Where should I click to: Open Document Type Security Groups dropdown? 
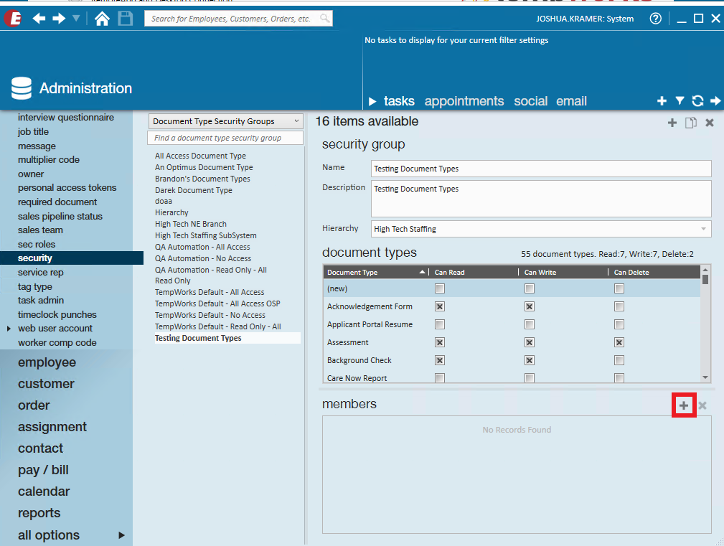[x=226, y=121]
